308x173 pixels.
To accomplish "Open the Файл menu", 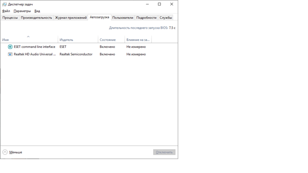I will pyautogui.click(x=6, y=11).
